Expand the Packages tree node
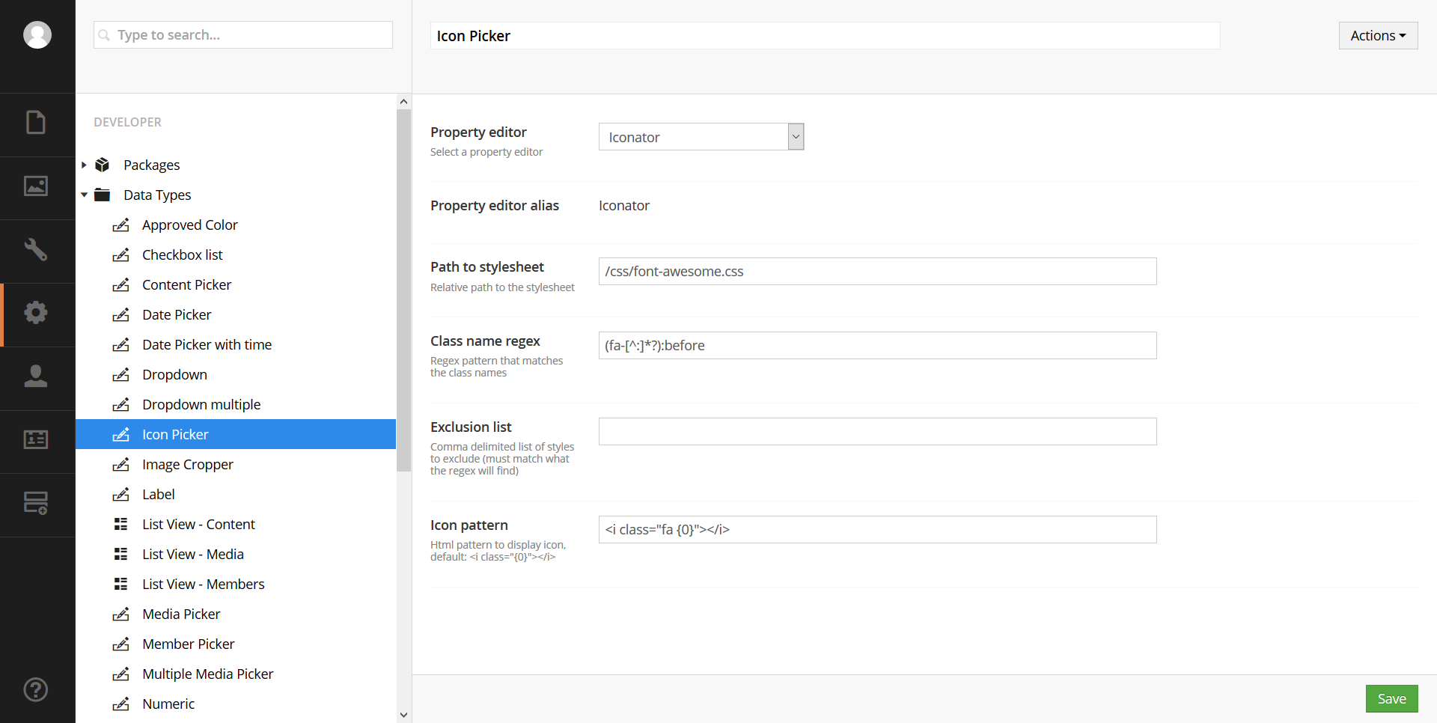This screenshot has width=1437, height=723. click(x=84, y=165)
